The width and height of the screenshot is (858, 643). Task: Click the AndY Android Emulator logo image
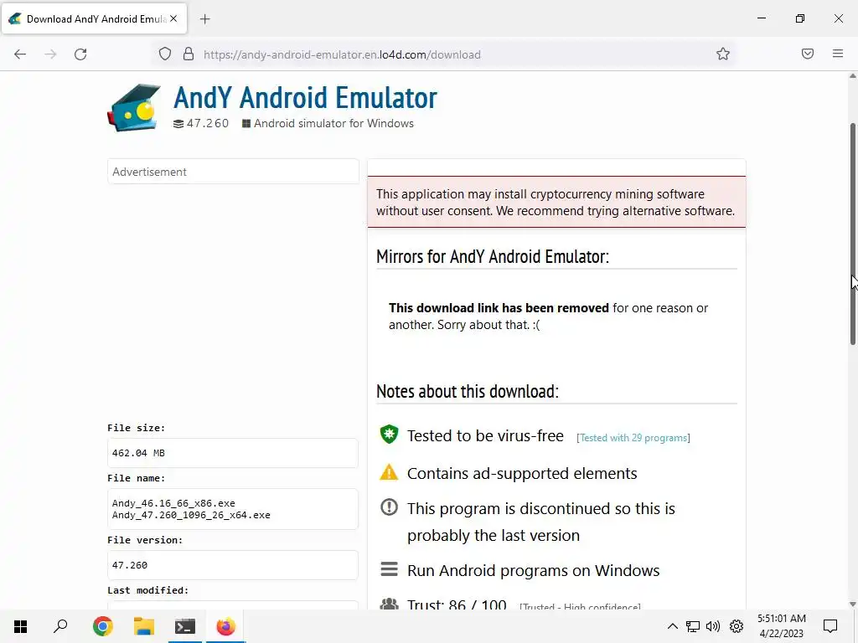134,108
